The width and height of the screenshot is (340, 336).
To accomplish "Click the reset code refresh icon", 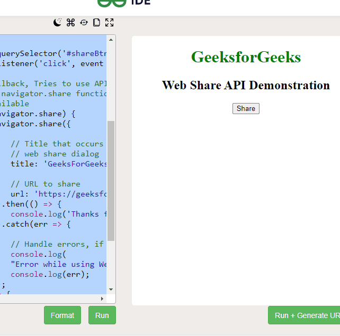I will (x=84, y=23).
